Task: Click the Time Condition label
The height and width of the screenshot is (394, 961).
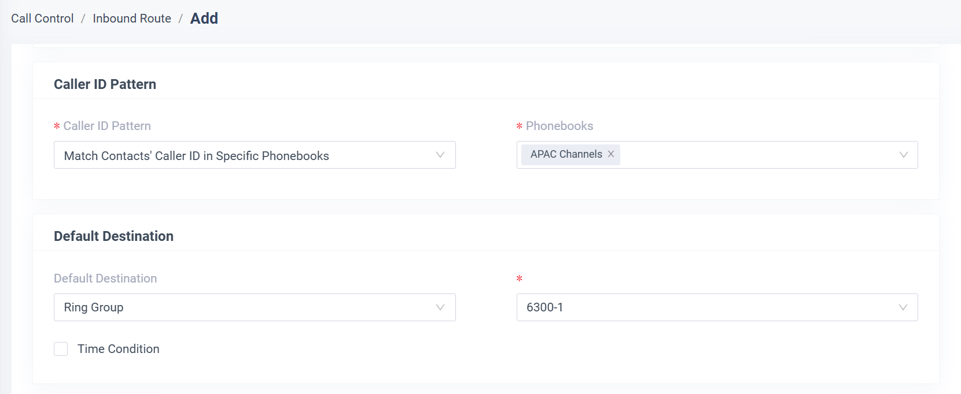Action: [x=119, y=349]
